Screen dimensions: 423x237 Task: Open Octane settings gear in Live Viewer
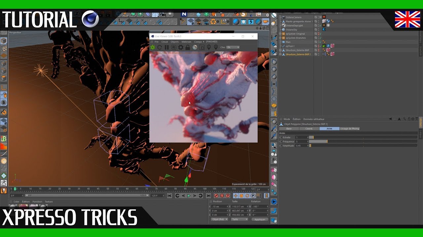tap(181, 47)
